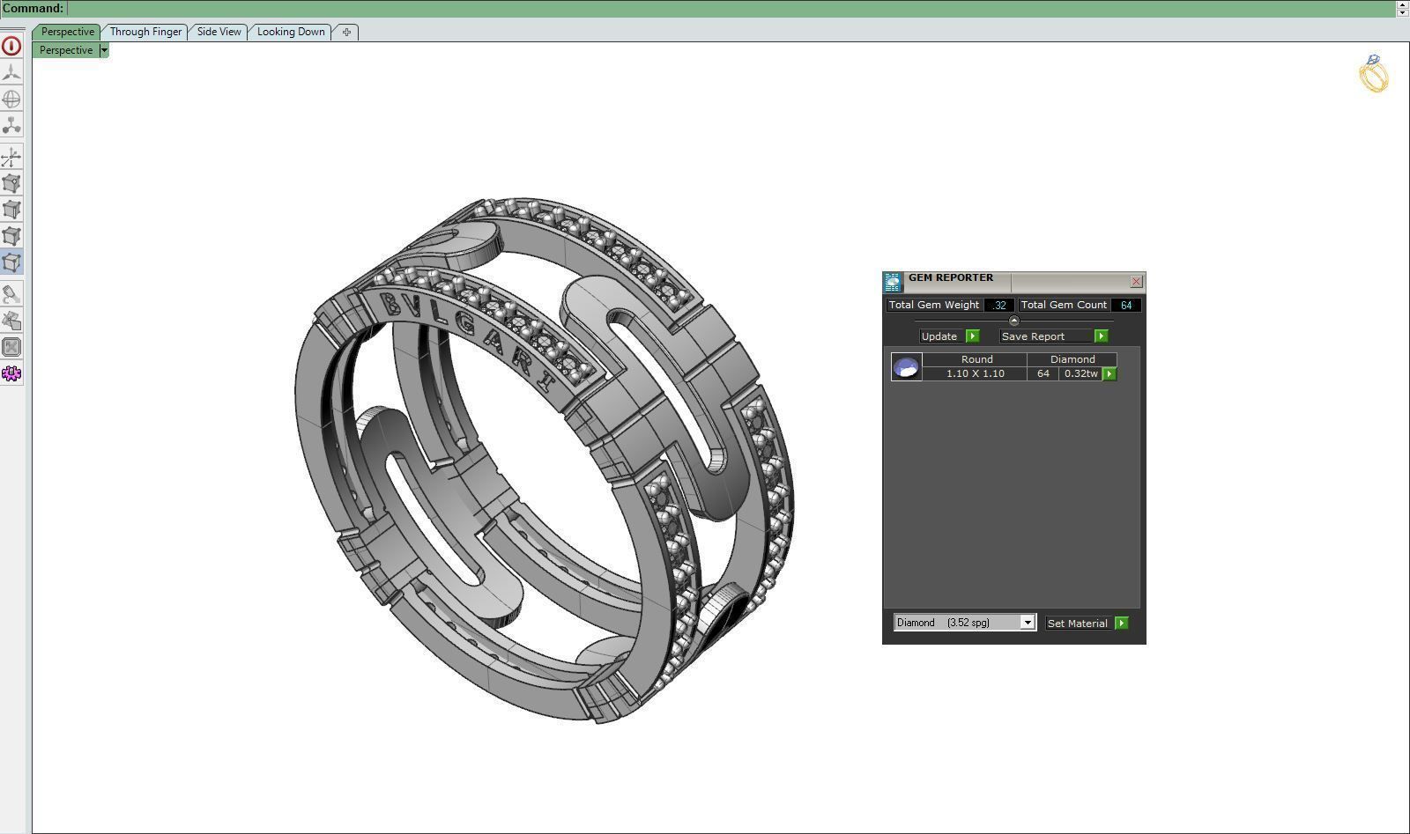The height and width of the screenshot is (834, 1410).
Task: Click the Save Report field
Action: pos(1046,336)
